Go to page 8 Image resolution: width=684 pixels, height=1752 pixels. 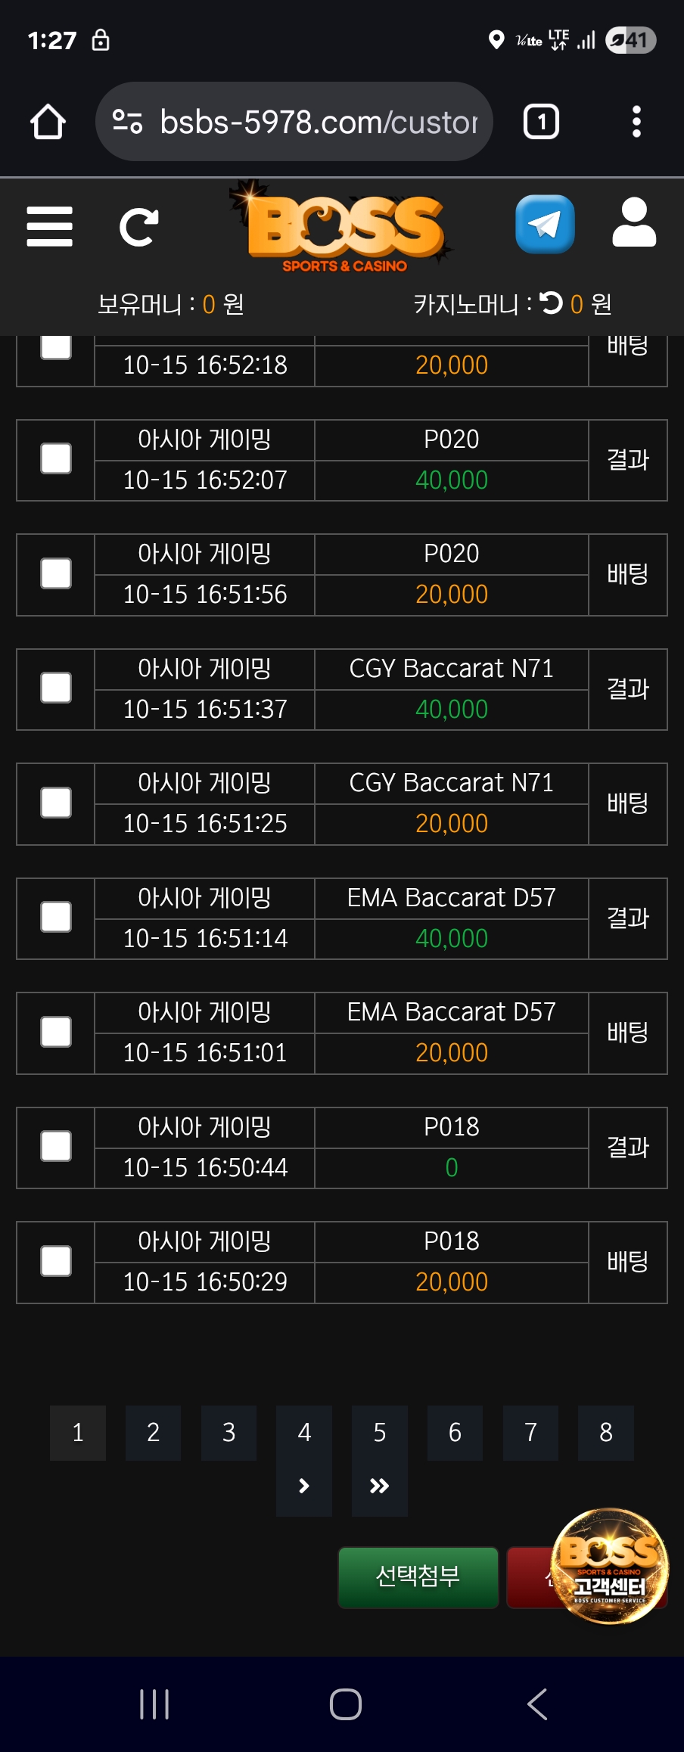(606, 1432)
